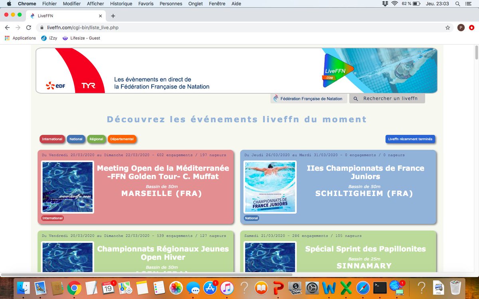Click the Championnats de France Juniors poster thumbnail
Screen dimensions: 479x299
tap(270, 187)
